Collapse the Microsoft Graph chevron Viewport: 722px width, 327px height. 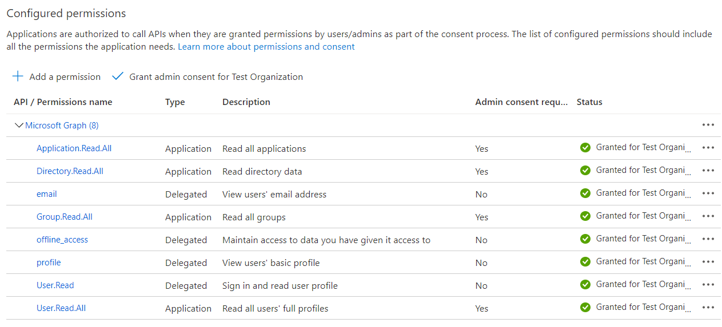pyautogui.click(x=19, y=125)
